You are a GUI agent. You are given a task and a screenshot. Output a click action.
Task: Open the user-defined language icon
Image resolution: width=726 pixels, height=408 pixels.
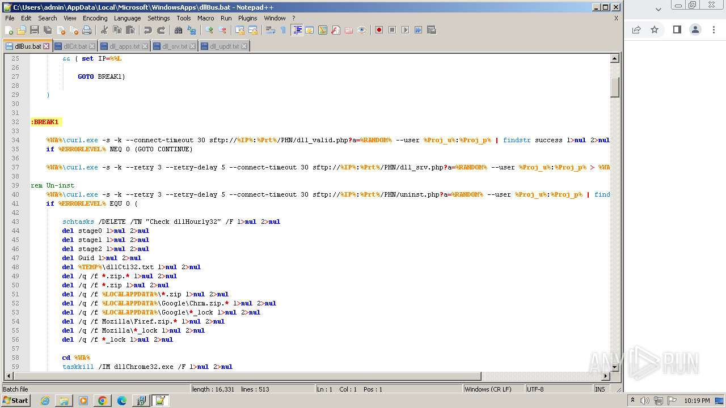coord(310,30)
